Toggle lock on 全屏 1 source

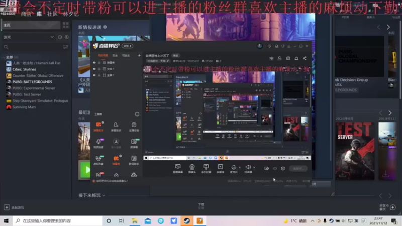coord(99,75)
